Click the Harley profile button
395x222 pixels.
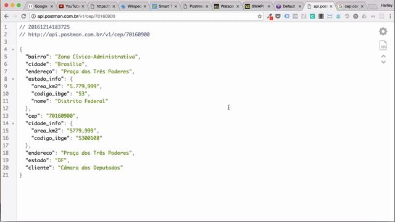click(x=386, y=6)
